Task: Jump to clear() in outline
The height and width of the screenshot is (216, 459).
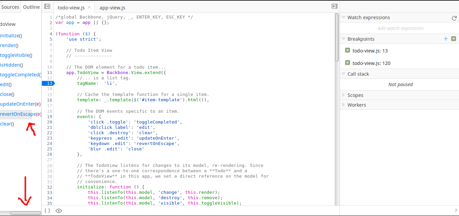Action: point(7,124)
